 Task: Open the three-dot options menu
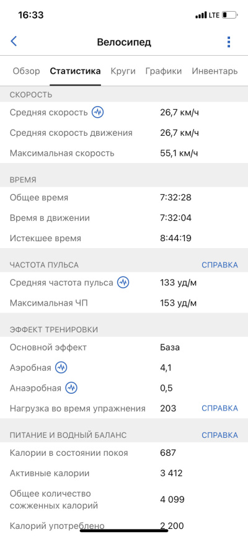pos(229,42)
